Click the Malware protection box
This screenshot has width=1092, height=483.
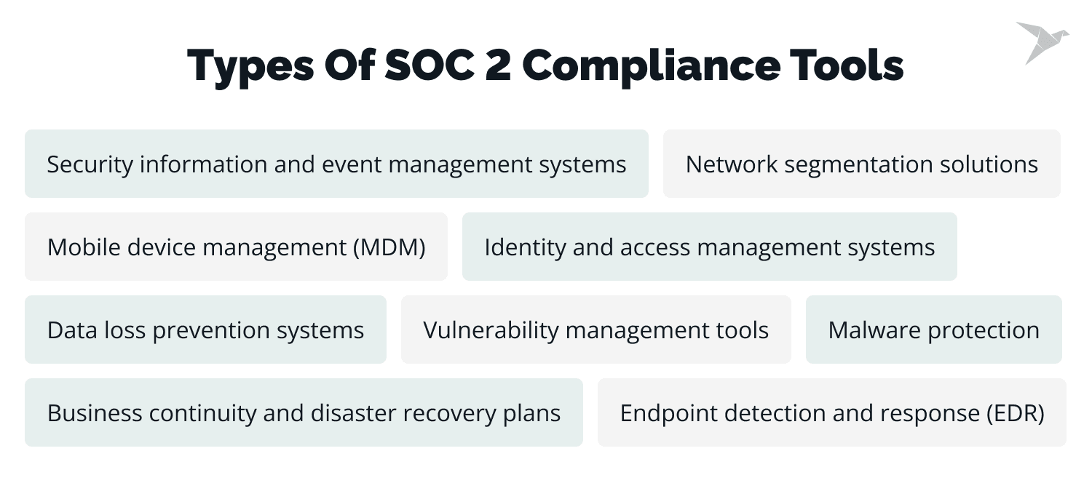coord(933,330)
